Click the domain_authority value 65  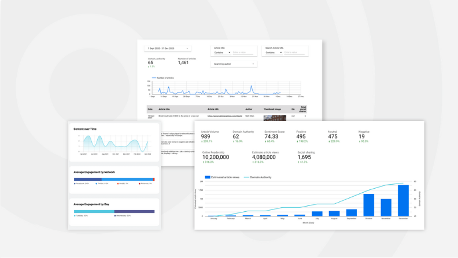[150, 62]
